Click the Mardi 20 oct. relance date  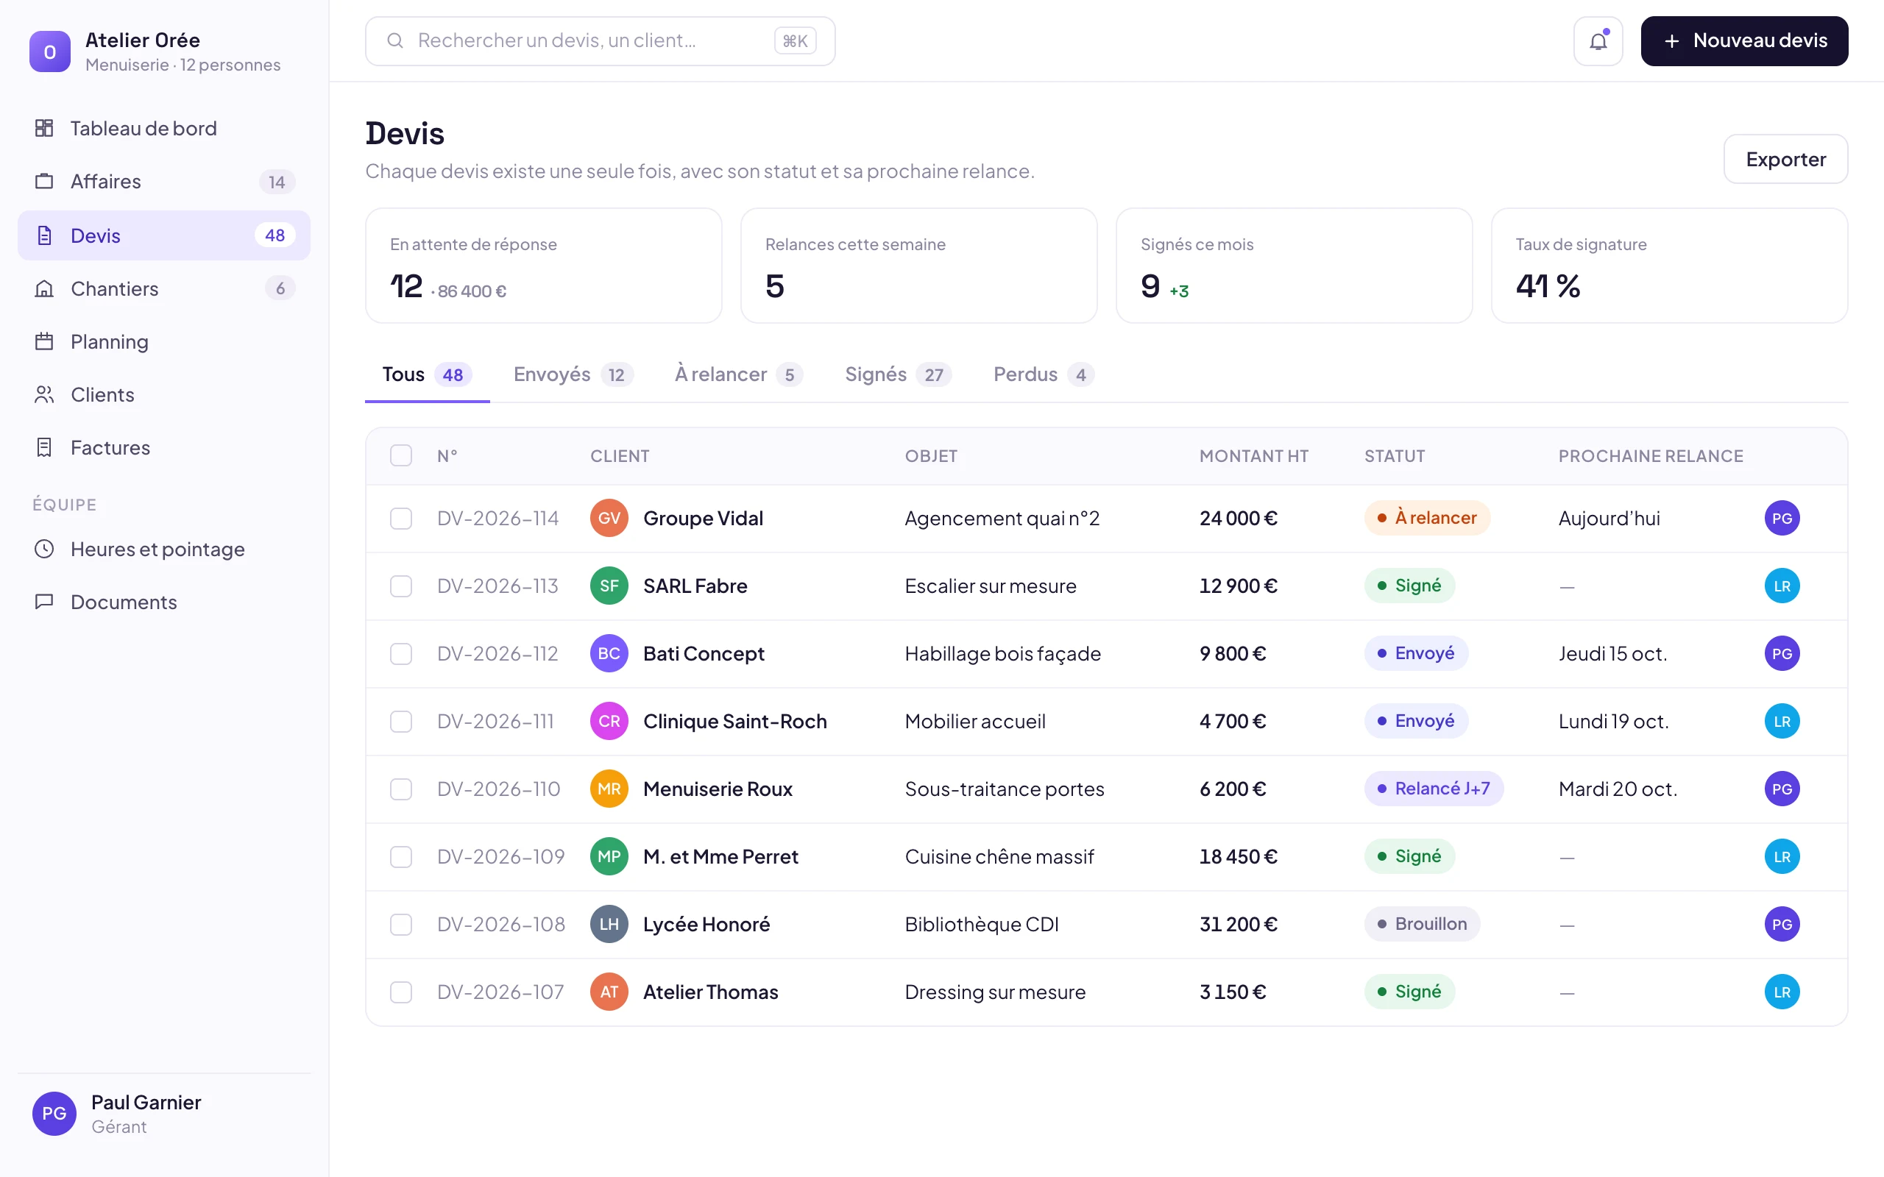coord(1618,789)
